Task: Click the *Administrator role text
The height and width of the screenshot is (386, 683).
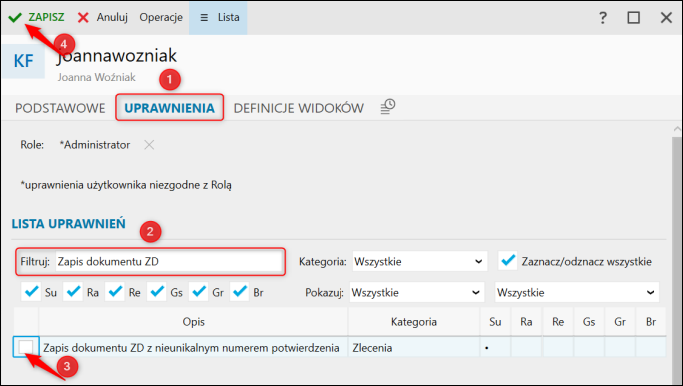Action: coord(95,145)
